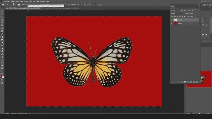Toggle layer filtering on or off
Screen dimensions: 212x119
195,10
